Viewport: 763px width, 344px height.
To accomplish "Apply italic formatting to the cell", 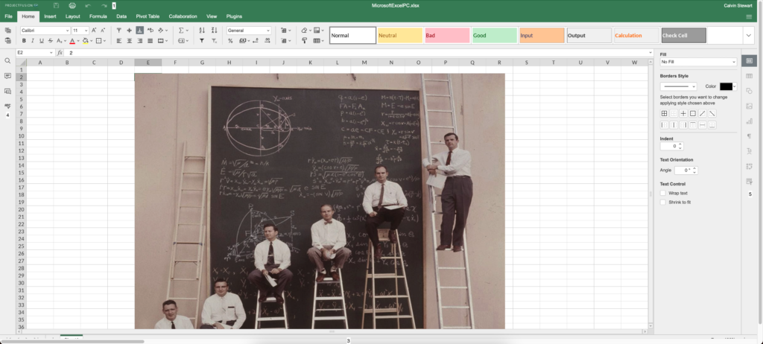I will (34, 41).
